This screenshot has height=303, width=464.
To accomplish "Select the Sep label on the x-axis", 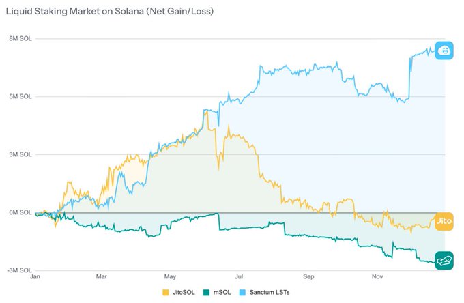I will (x=308, y=278).
